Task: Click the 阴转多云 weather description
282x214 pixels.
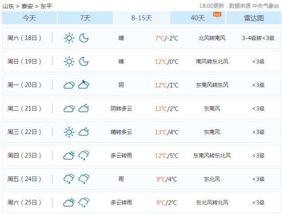Action: (x=122, y=108)
